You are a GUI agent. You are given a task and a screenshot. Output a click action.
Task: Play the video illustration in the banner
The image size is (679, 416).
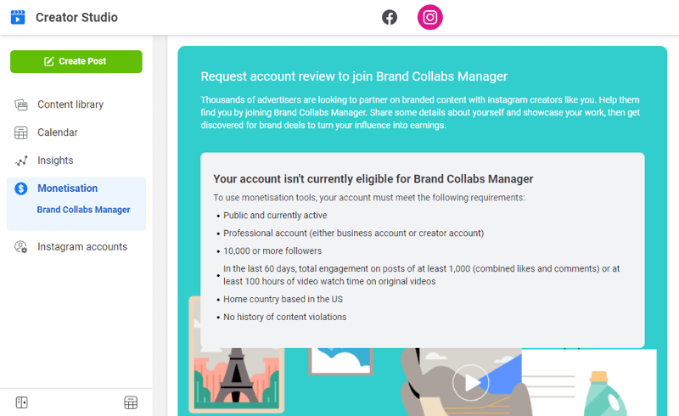point(471,383)
